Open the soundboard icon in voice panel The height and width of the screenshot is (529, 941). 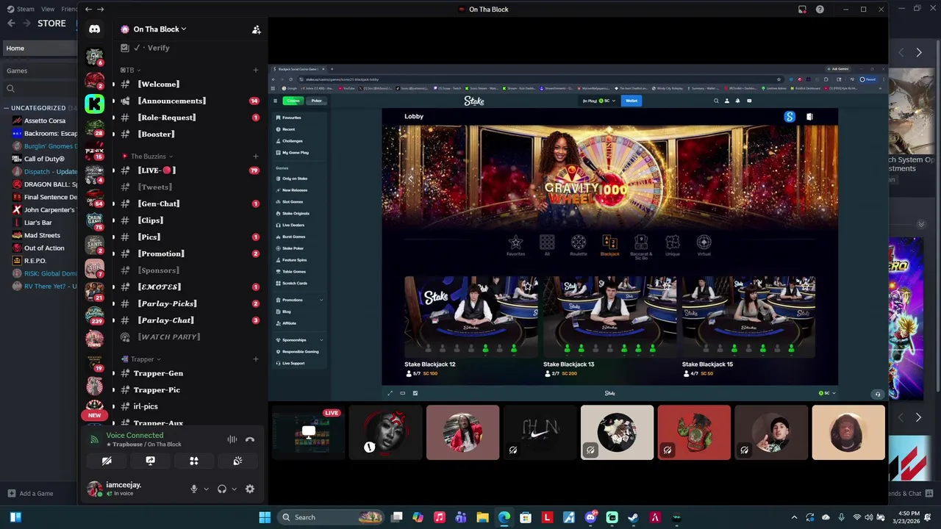click(x=237, y=461)
